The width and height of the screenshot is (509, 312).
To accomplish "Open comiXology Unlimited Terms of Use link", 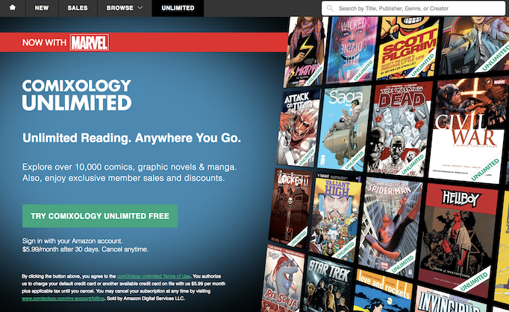I will (154, 276).
